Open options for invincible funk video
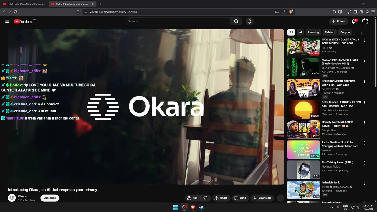Viewport: 377px width, 212px height. (365, 183)
